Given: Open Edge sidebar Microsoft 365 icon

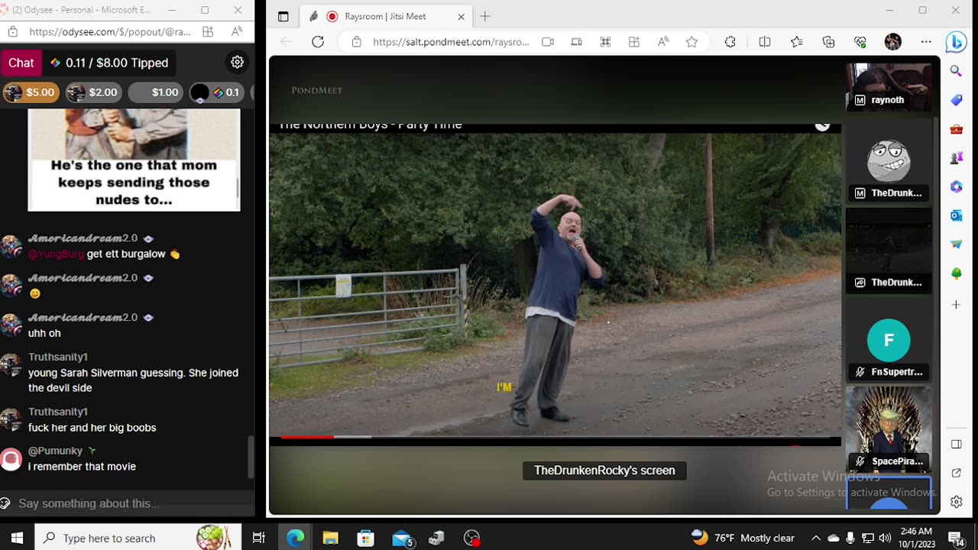Looking at the screenshot, I should pos(956,187).
